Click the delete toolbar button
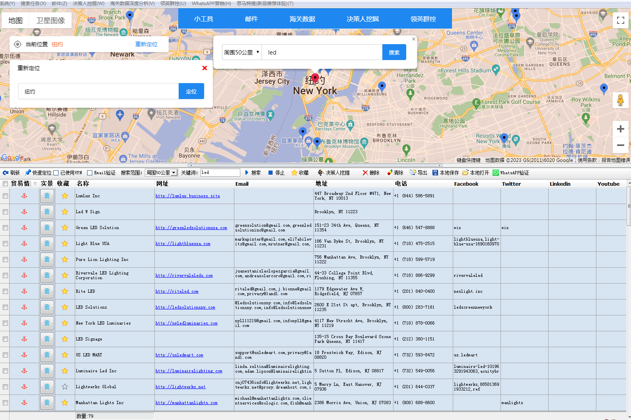 tap(371, 173)
